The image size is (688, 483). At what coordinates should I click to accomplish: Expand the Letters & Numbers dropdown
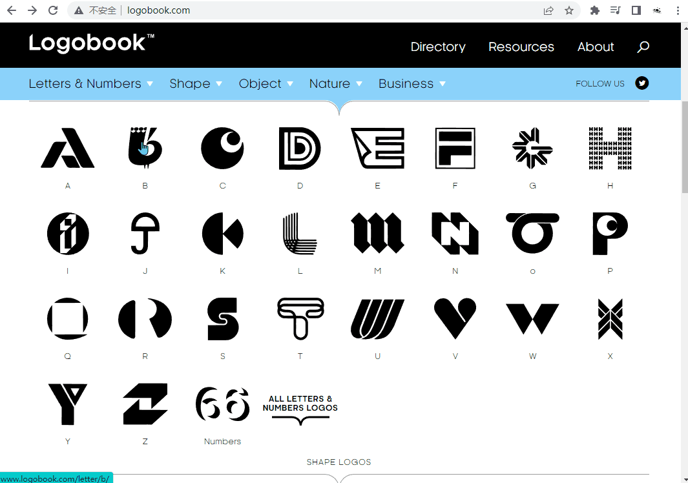[91, 83]
